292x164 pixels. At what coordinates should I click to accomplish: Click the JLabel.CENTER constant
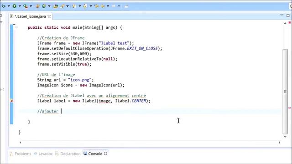pos(130,101)
